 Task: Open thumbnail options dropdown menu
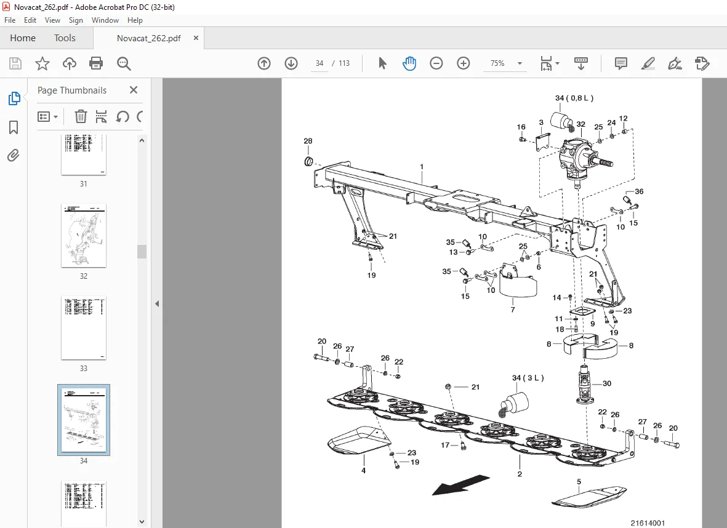point(47,116)
